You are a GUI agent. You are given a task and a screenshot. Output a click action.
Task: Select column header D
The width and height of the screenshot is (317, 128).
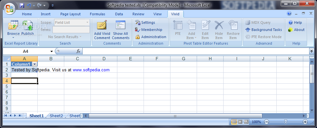click(104, 59)
